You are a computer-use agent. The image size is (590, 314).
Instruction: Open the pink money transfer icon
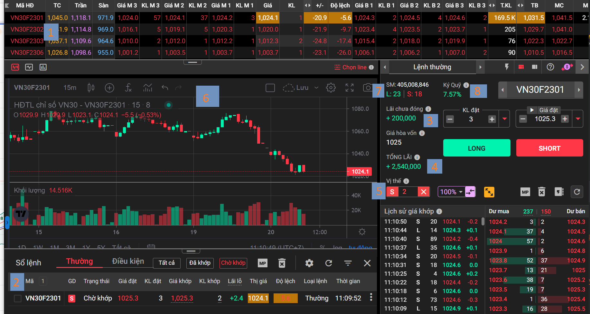coord(567,67)
